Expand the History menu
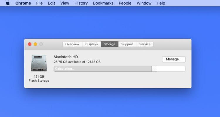220x117 pixels. 81,3
